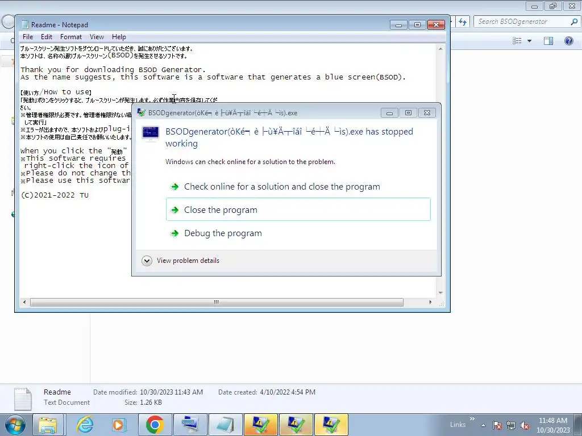Launch Internet Explorer from taskbar
Image resolution: width=582 pixels, height=436 pixels.
point(85,425)
